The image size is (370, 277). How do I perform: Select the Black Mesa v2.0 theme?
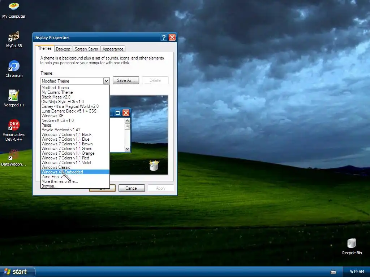click(75, 97)
